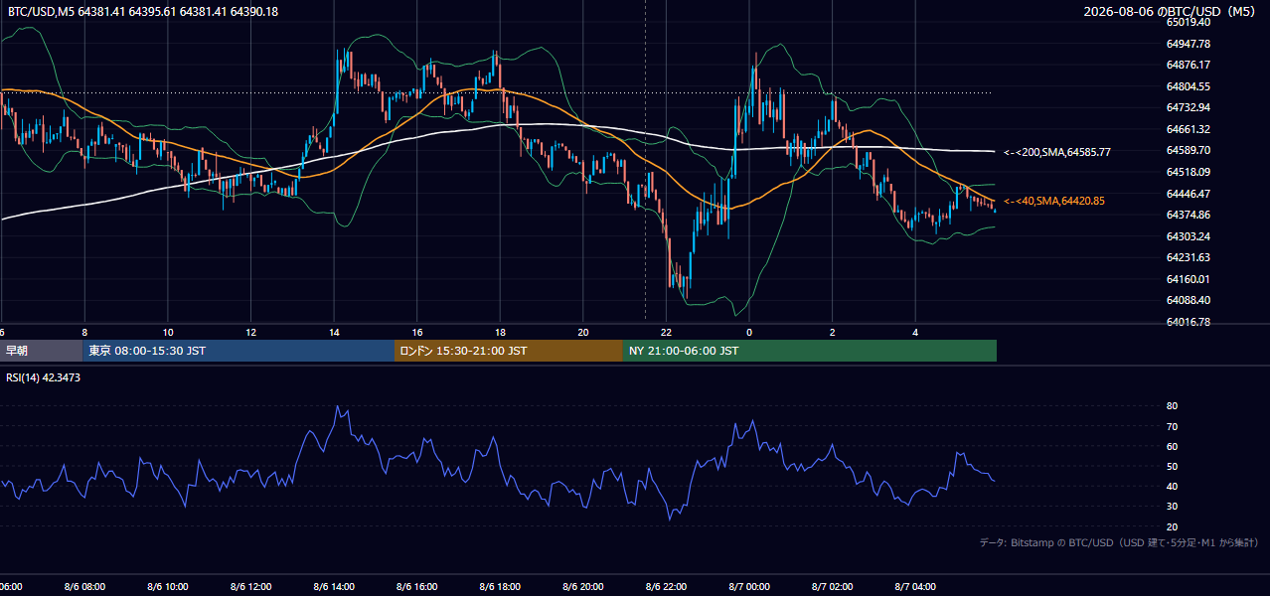Click RSI scale label 40

click(x=1172, y=486)
